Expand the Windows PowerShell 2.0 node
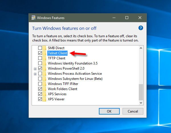Screen dimensions: 171x133 (35, 69)
